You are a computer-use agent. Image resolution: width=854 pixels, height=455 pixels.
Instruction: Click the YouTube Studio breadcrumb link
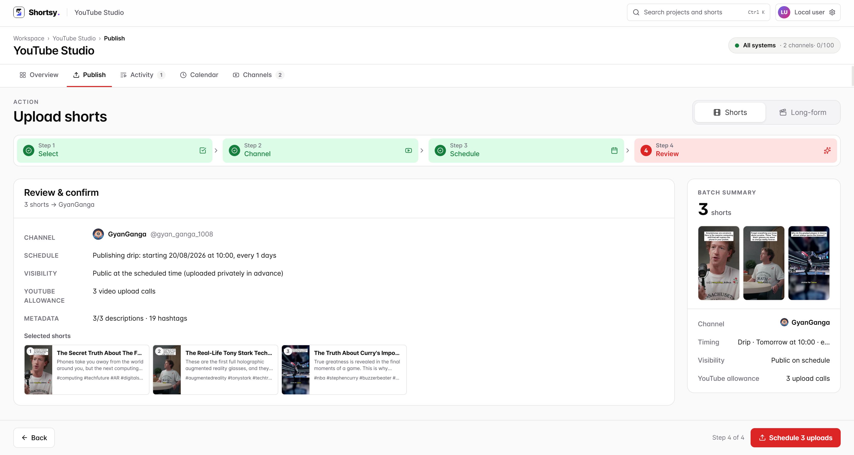(x=74, y=38)
